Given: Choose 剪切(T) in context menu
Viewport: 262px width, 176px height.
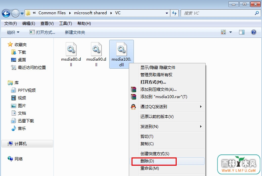Looking at the screenshot, I should [167, 137].
